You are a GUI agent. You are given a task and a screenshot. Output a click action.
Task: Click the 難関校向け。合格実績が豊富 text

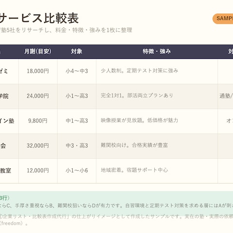134,145
